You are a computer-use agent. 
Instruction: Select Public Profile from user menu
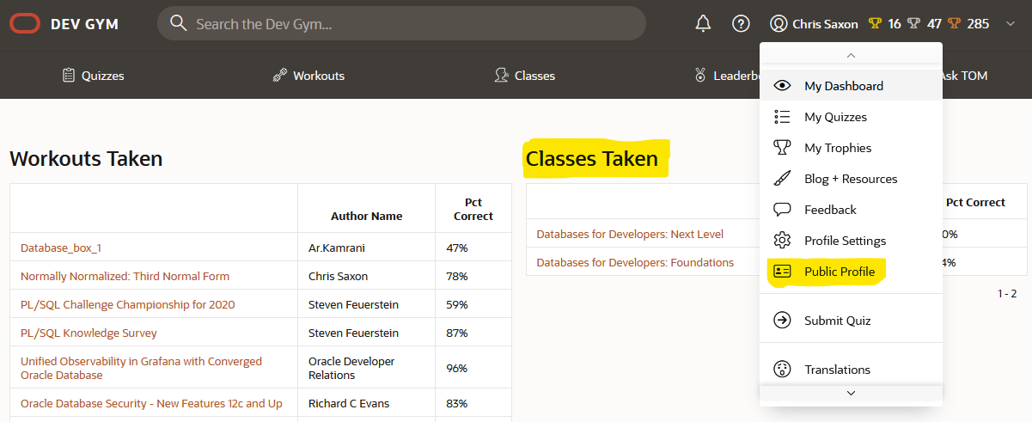[x=839, y=272]
